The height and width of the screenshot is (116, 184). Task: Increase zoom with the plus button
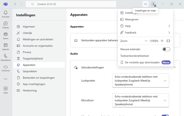pyautogui.click(x=162, y=41)
